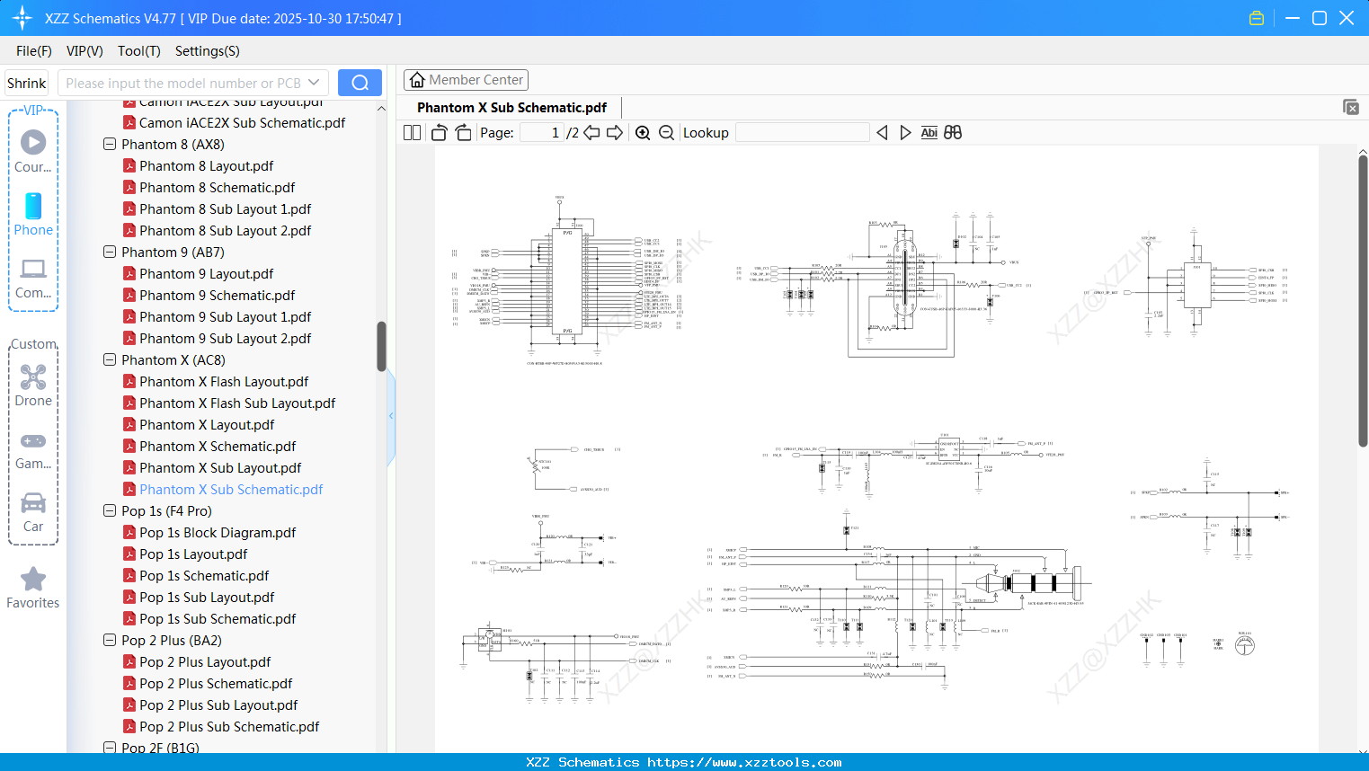Select the Drone category in the sidebar
Viewport: 1369px width, 771px height.
(x=33, y=385)
